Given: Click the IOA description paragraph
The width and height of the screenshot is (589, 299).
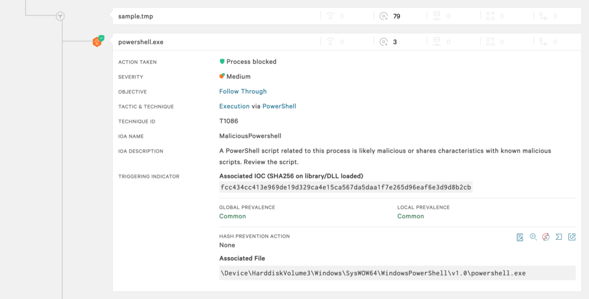Looking at the screenshot, I should (385, 157).
